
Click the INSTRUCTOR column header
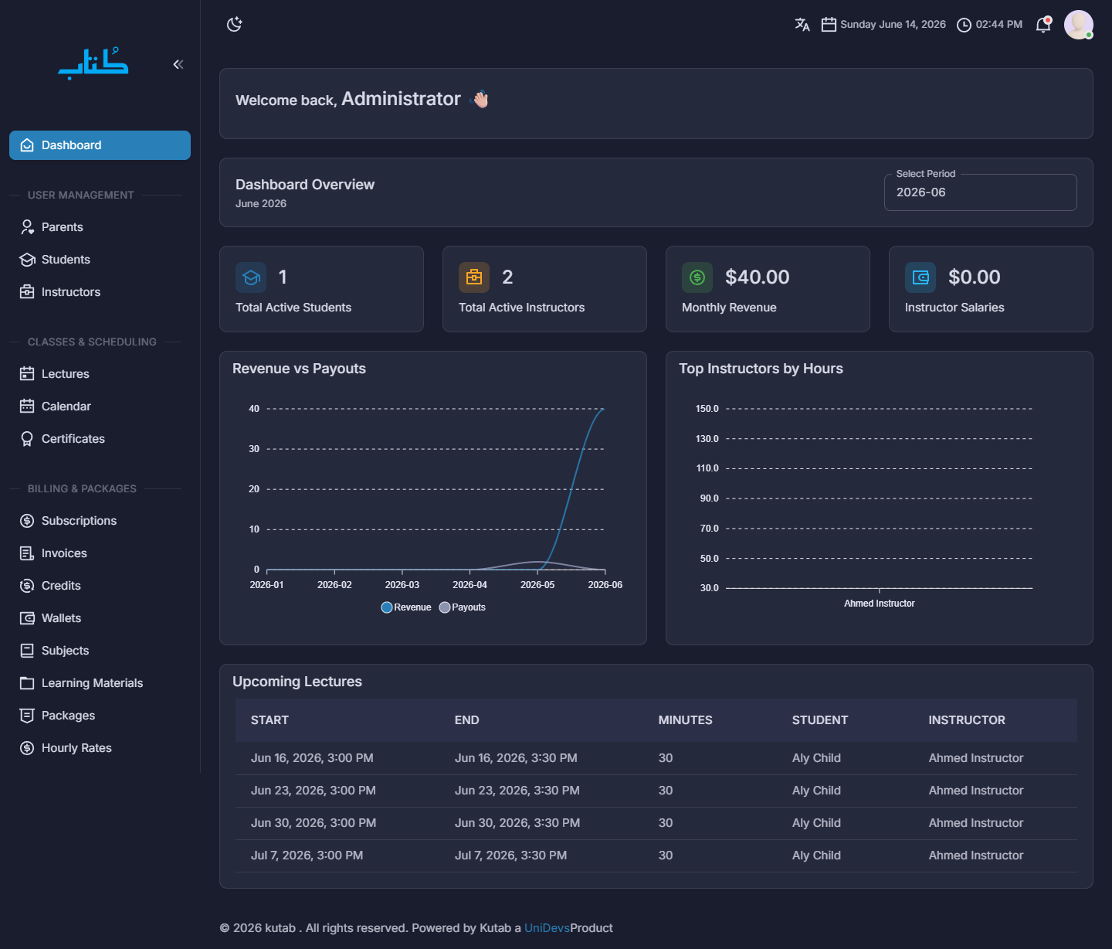click(x=967, y=720)
